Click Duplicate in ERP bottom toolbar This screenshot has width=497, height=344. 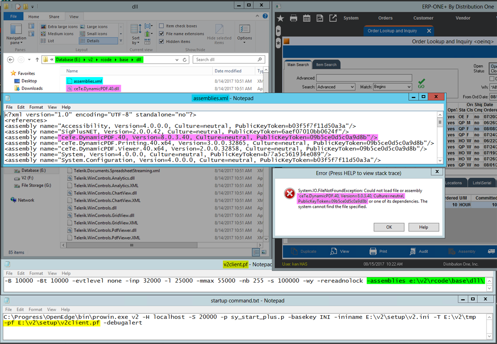(304, 252)
